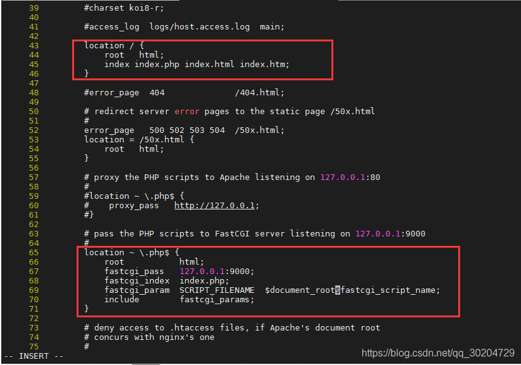Click 'include' on line 70
Image resolution: width=521 pixels, height=365 pixels.
(122, 300)
